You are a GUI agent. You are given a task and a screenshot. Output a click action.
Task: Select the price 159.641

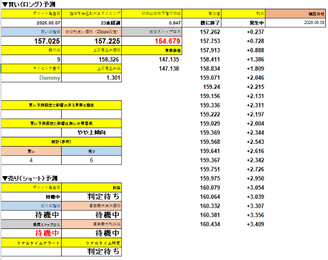[210, 151]
